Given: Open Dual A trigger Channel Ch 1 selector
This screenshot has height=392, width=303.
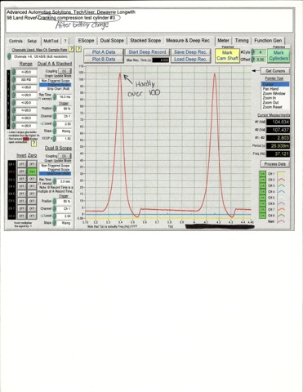Looking at the screenshot, I should click(65, 116).
